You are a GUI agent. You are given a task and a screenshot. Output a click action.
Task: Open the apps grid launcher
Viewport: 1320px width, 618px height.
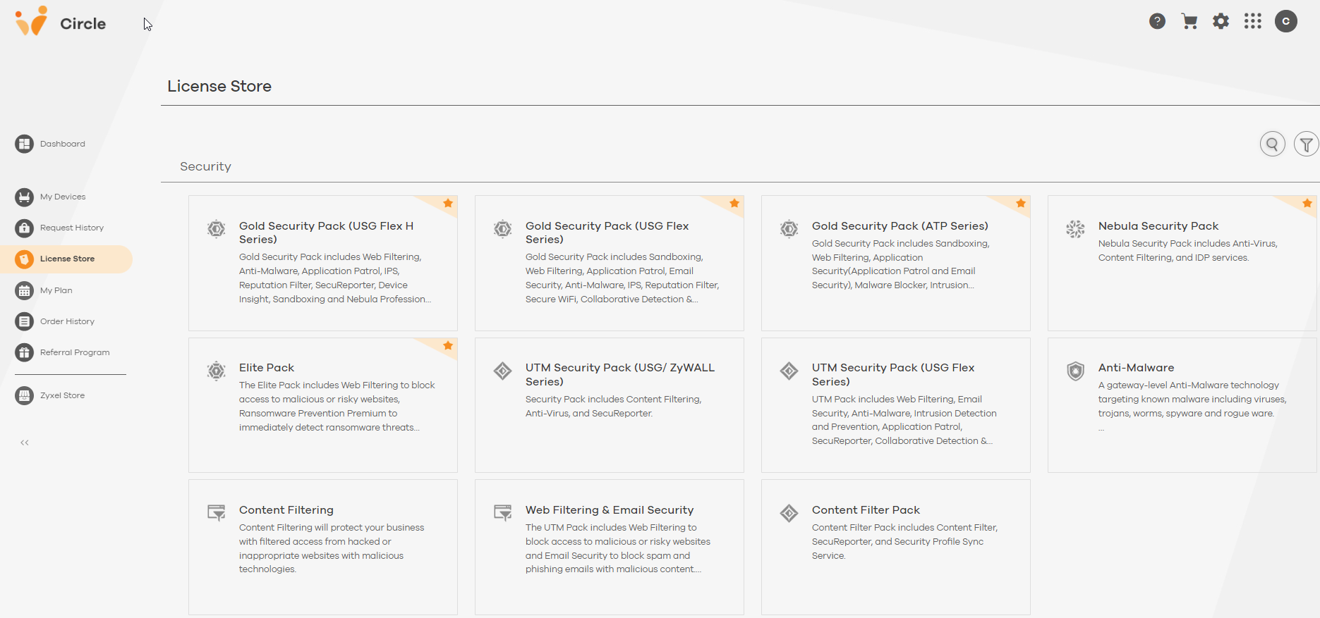[1253, 21]
